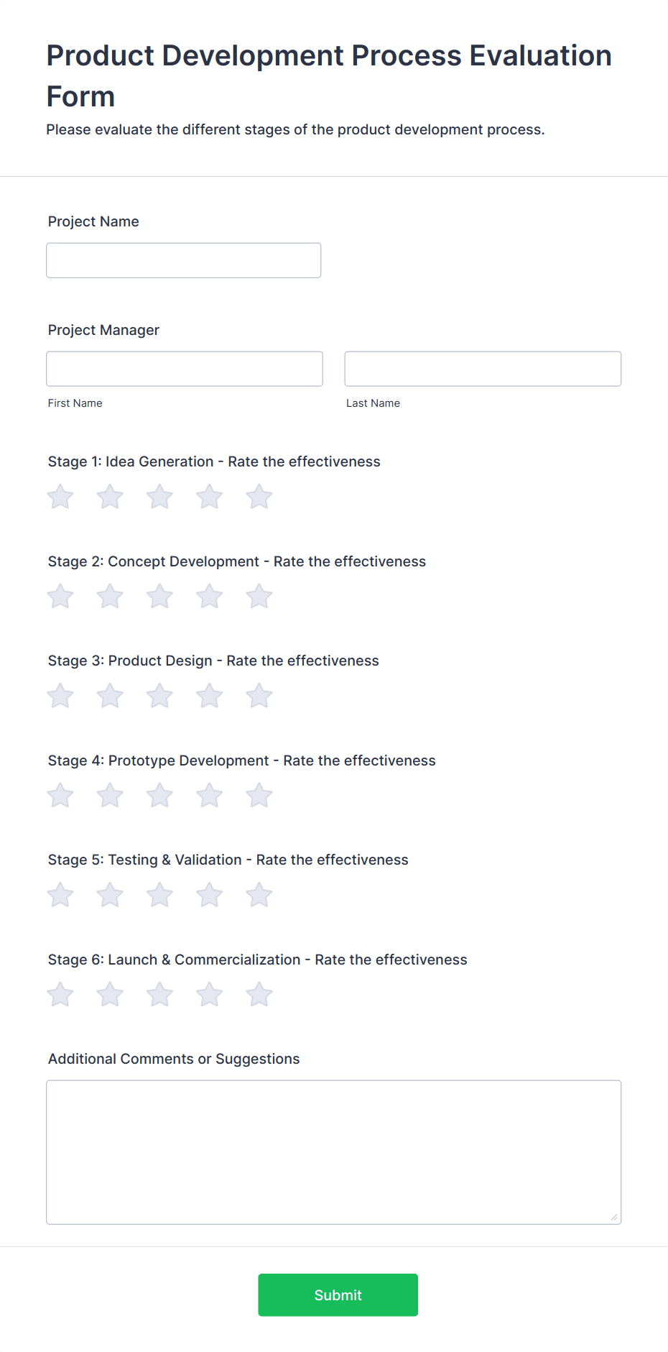Rate Stage 2 Concept Development four stars

(210, 597)
